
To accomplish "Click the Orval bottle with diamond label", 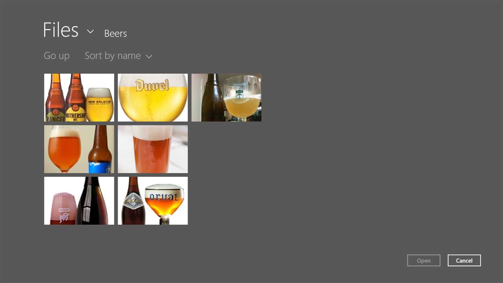I will coord(133,201).
